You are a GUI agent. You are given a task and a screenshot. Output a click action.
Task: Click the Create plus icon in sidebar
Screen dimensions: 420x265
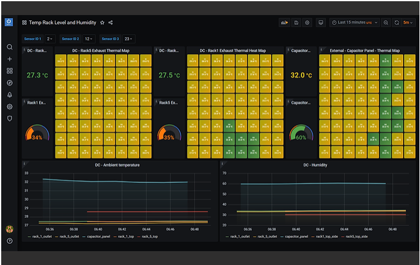(10, 59)
